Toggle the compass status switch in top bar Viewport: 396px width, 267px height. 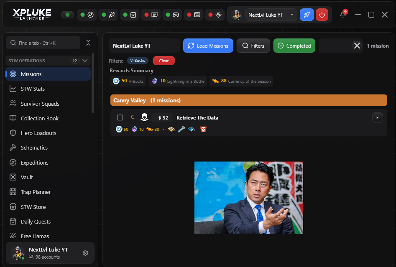[x=87, y=15]
